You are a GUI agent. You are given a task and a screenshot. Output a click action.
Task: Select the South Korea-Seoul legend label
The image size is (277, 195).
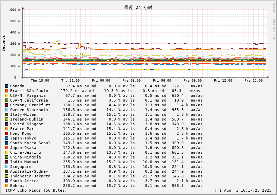tap(30, 143)
